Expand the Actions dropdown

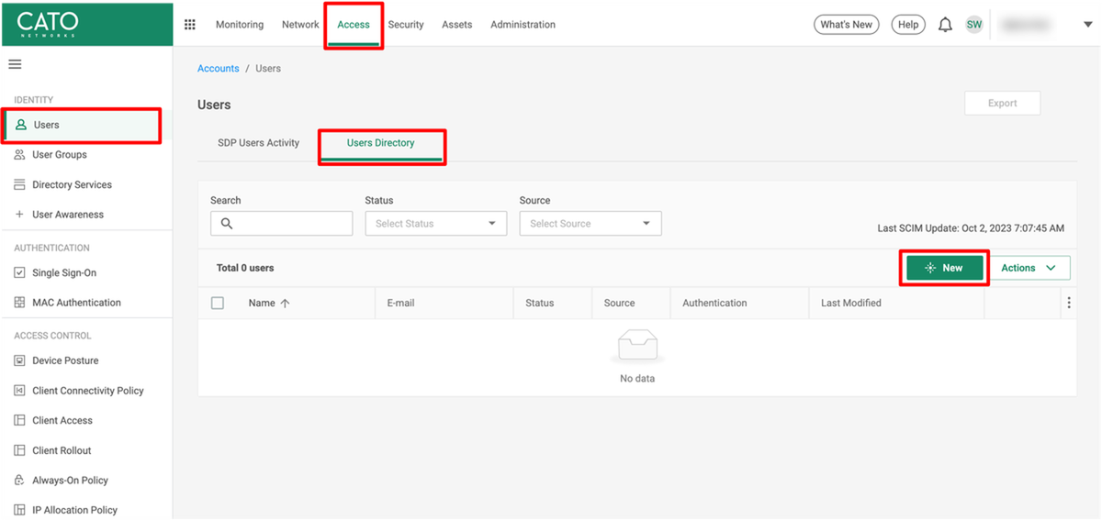tap(1029, 268)
